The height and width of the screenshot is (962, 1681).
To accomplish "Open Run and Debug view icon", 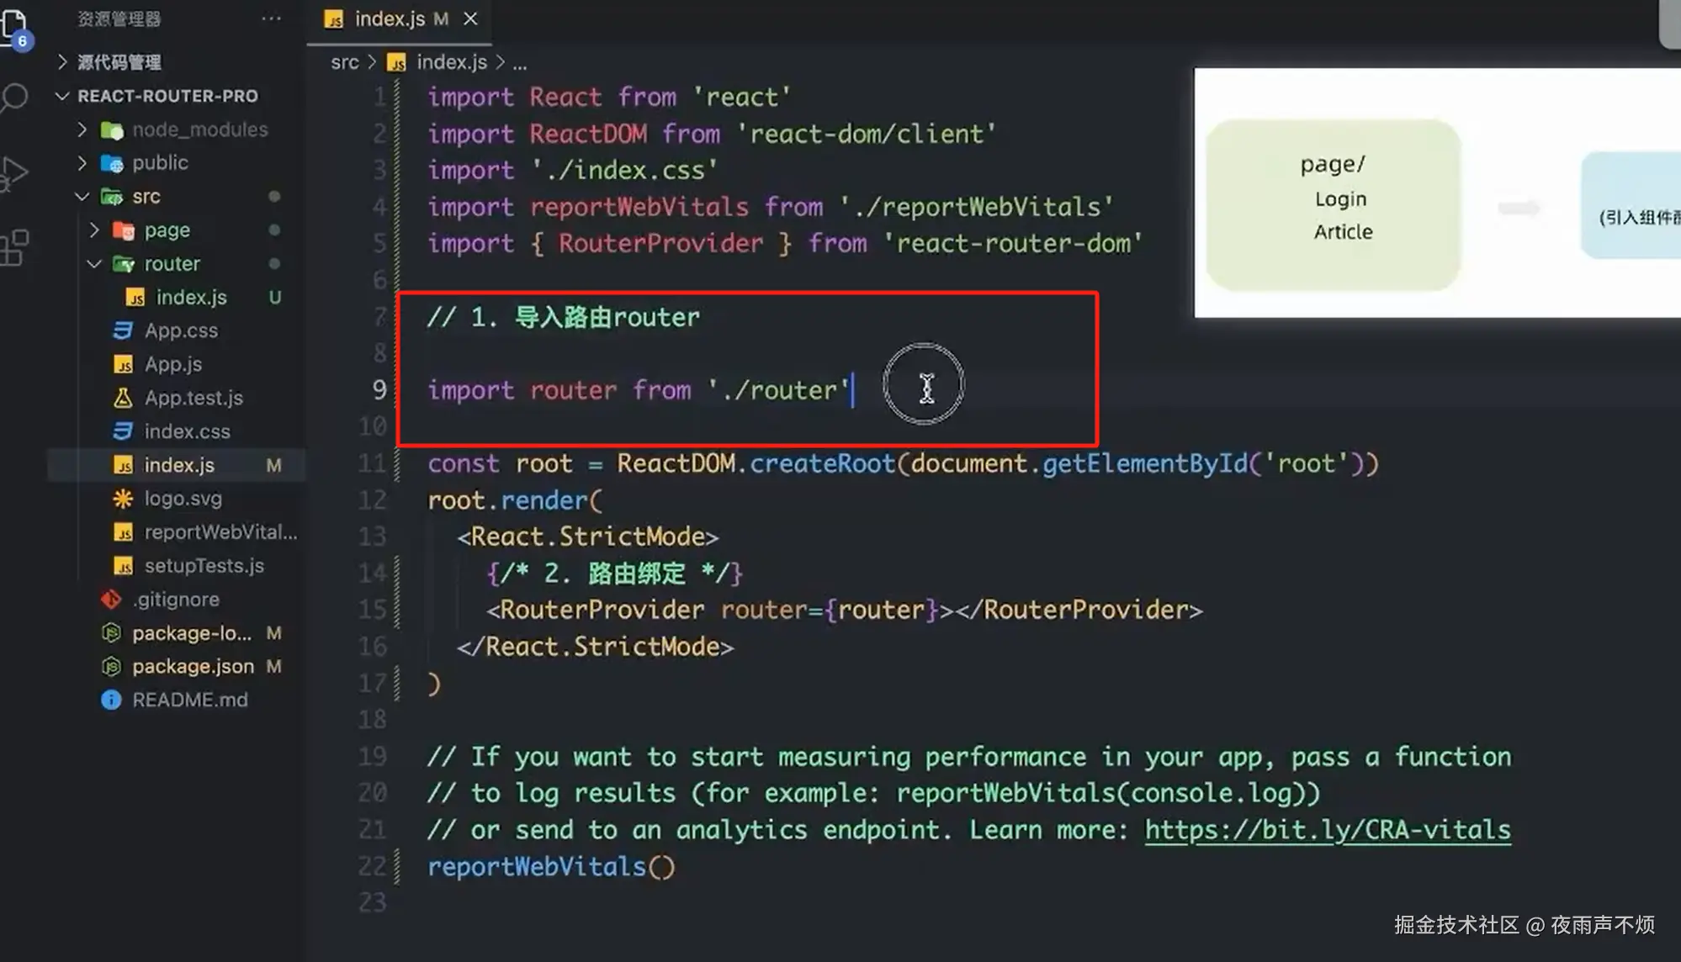I will coord(14,174).
